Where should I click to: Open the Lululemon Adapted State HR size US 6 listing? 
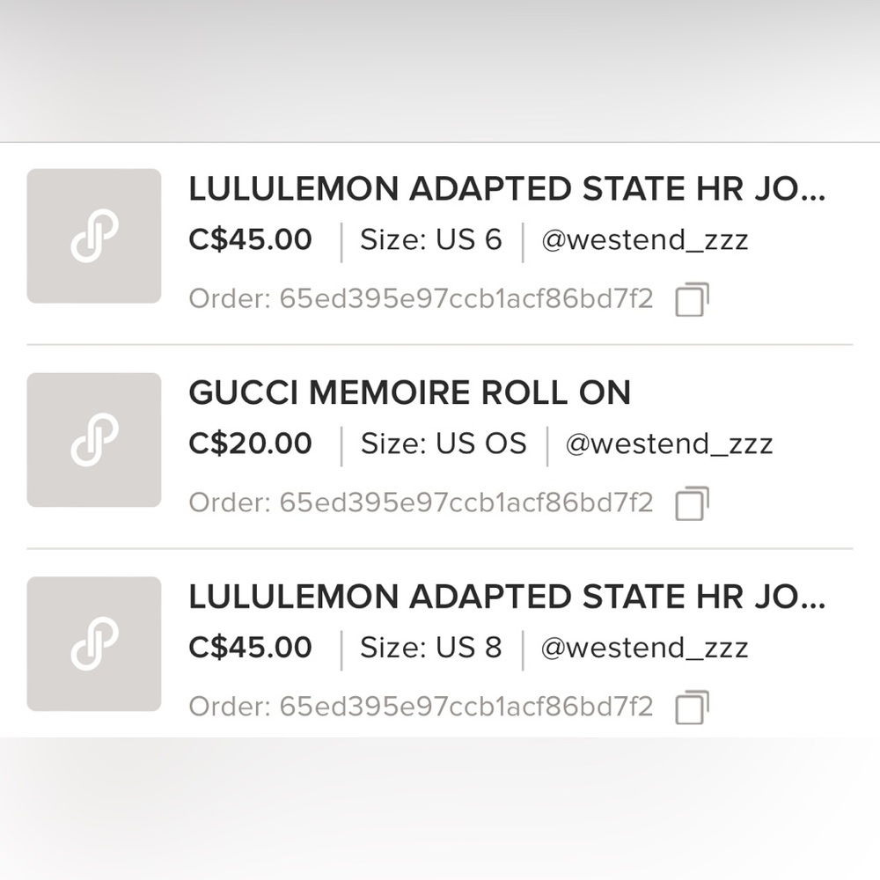pos(506,190)
